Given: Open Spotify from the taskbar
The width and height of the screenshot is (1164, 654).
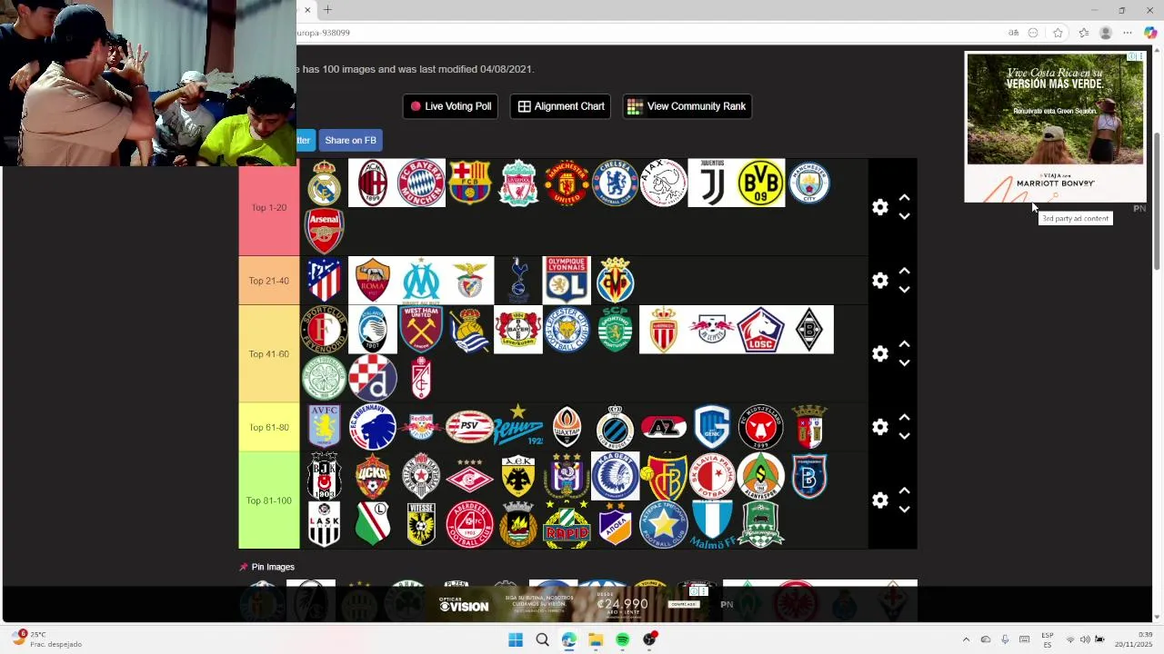Looking at the screenshot, I should 622,639.
